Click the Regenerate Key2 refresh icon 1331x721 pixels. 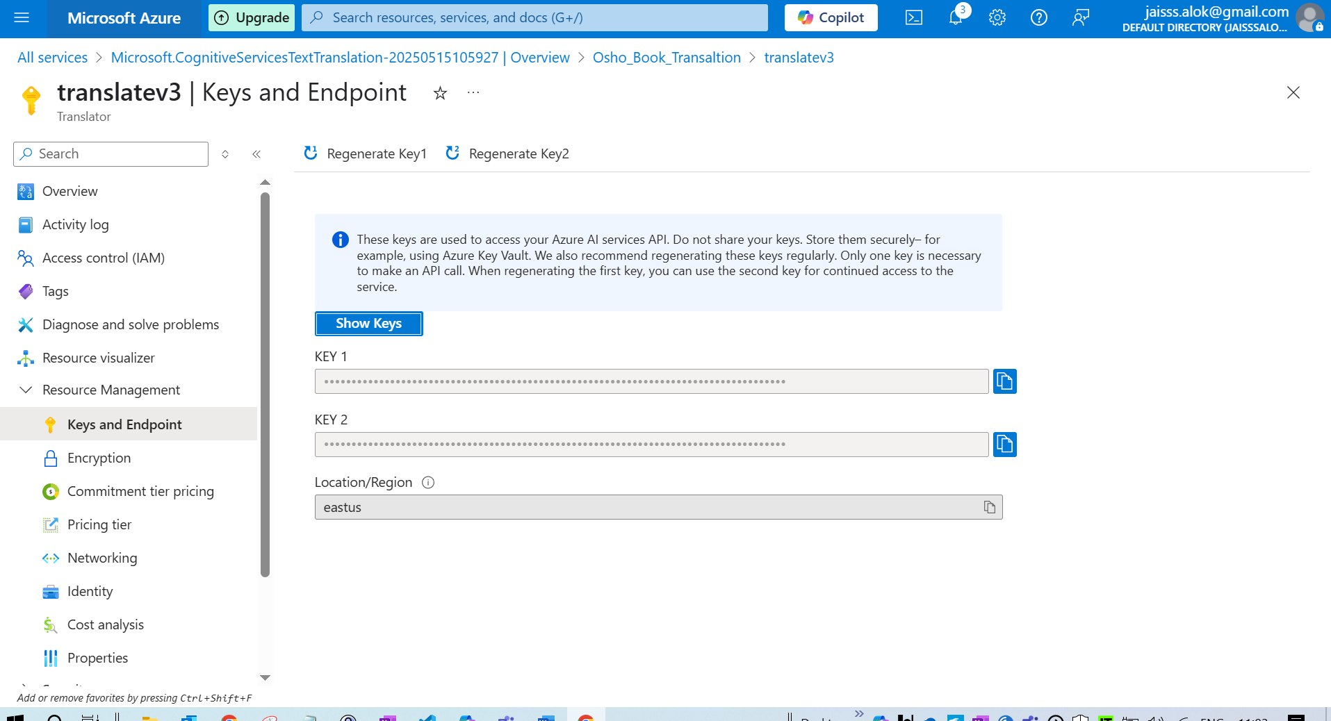click(452, 153)
